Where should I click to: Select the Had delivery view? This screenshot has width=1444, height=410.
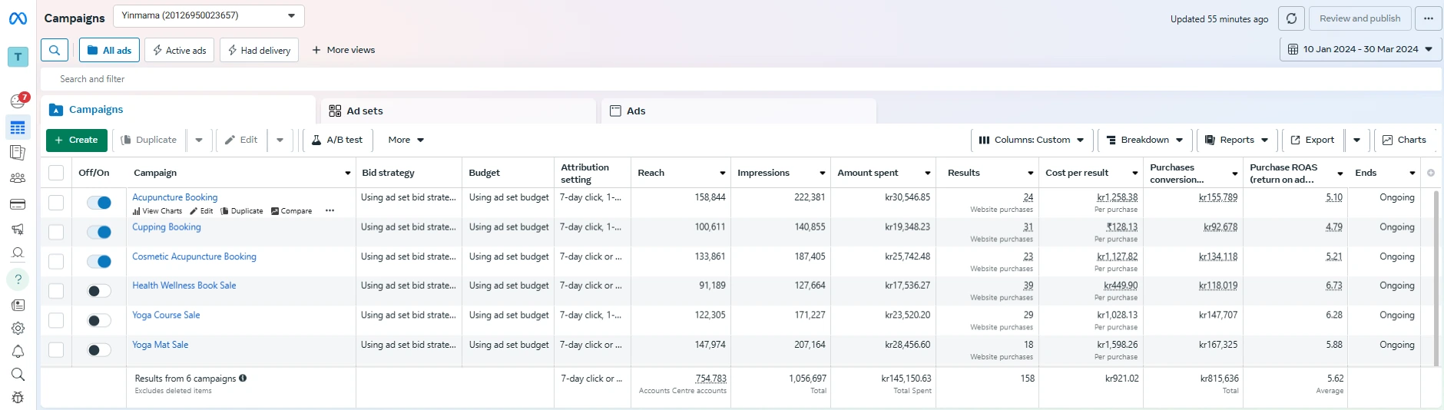259,50
